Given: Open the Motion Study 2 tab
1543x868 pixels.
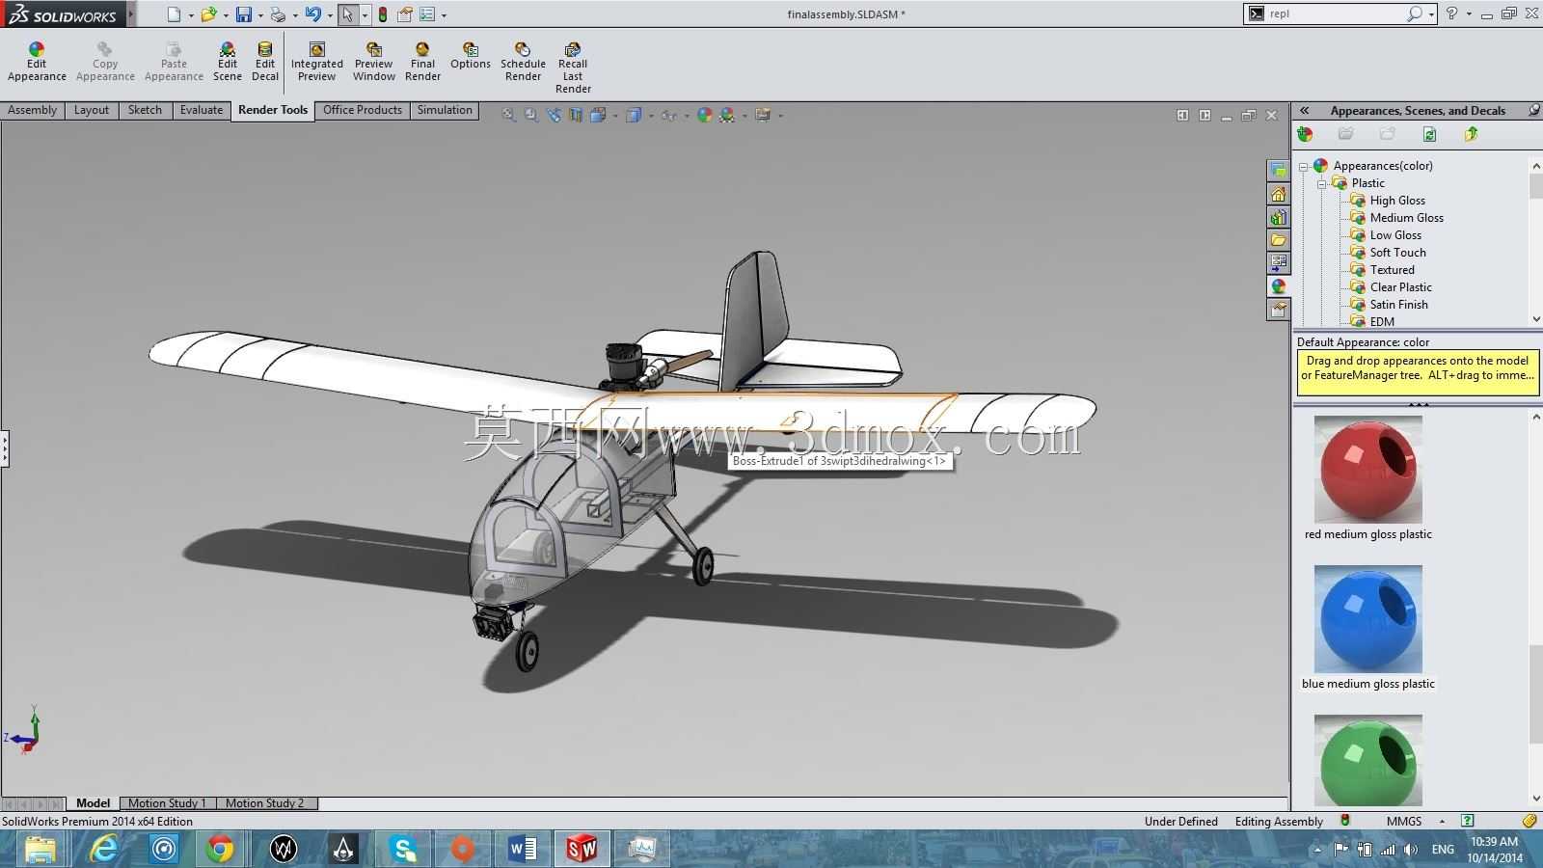Looking at the screenshot, I should point(264,802).
